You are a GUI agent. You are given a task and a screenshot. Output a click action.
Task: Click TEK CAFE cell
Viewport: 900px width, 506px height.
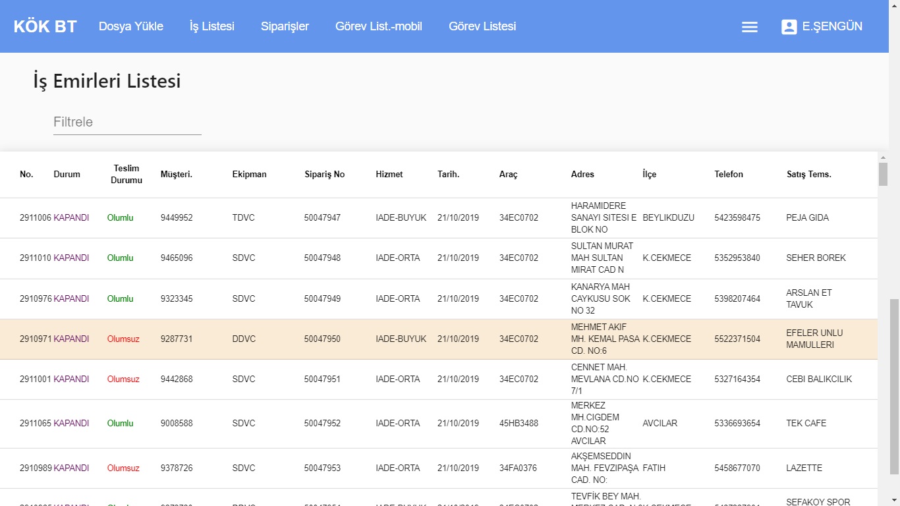coord(806,424)
